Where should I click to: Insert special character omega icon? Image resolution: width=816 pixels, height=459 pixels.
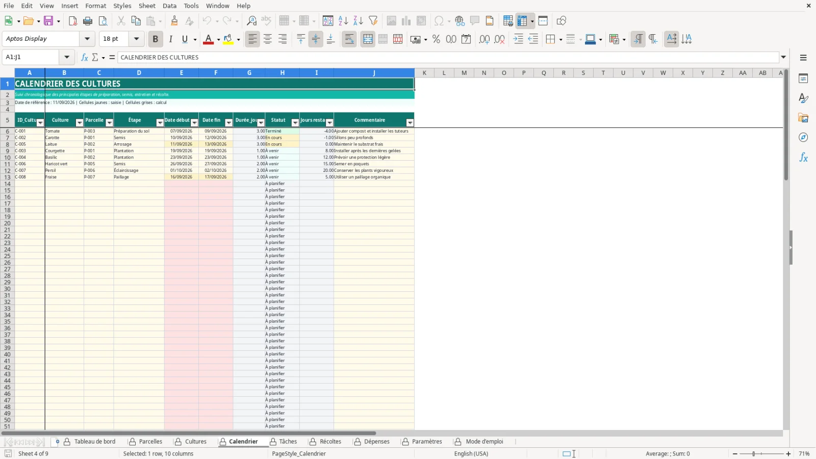pos(439,21)
